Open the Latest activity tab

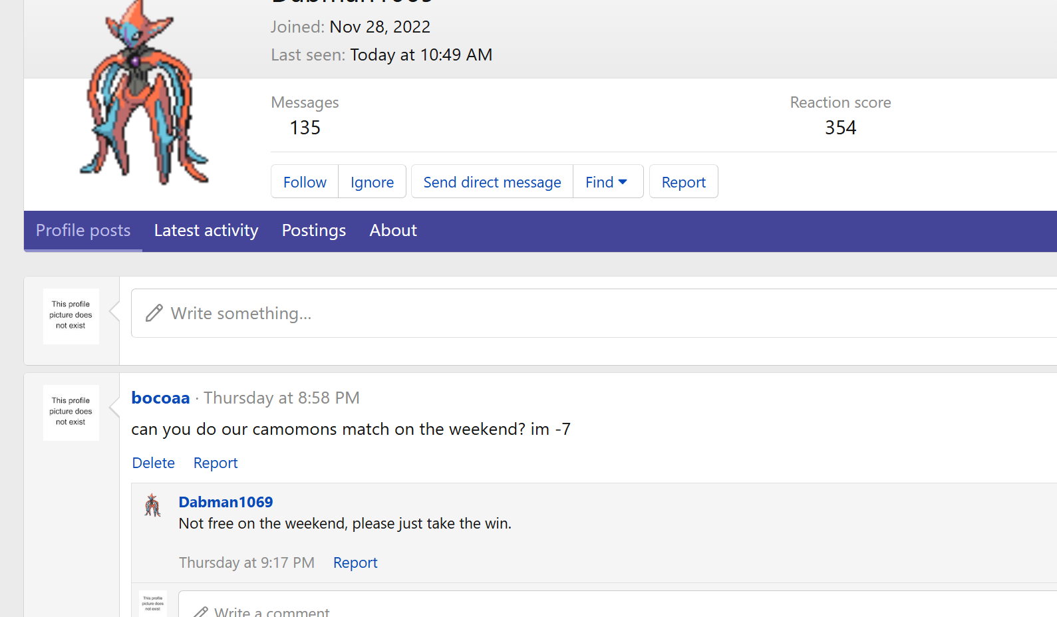[206, 231]
